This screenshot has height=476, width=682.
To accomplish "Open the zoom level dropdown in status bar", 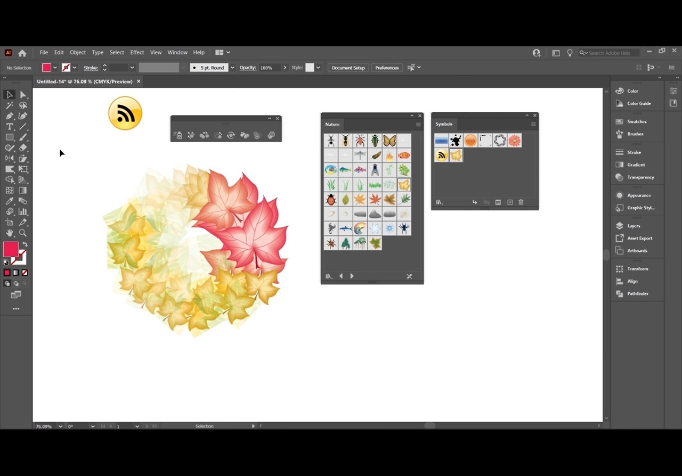I will 60,426.
